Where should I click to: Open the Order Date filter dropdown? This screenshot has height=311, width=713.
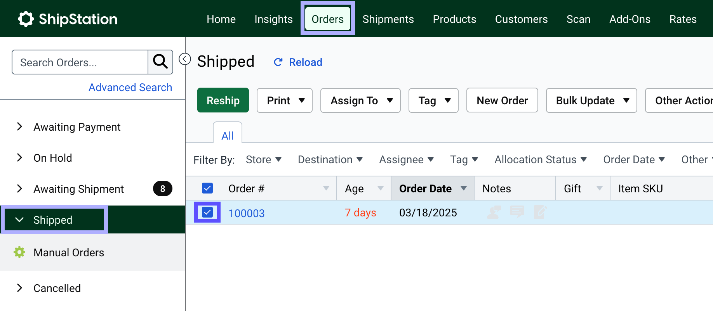click(x=634, y=160)
